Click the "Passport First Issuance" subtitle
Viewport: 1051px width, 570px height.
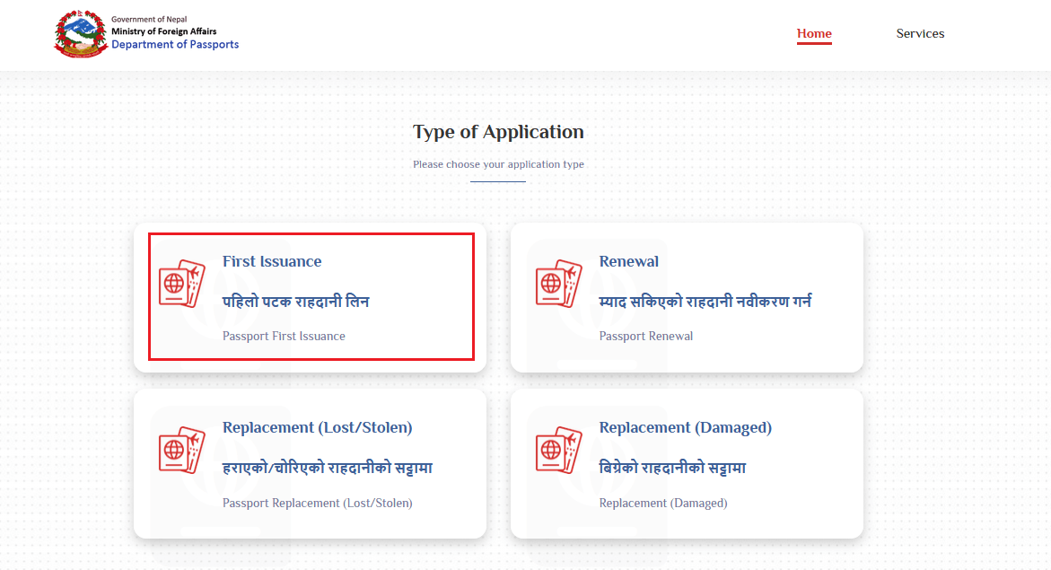pos(284,336)
